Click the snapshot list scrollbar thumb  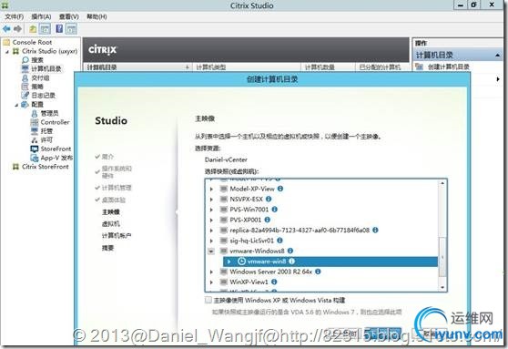click(x=442, y=257)
